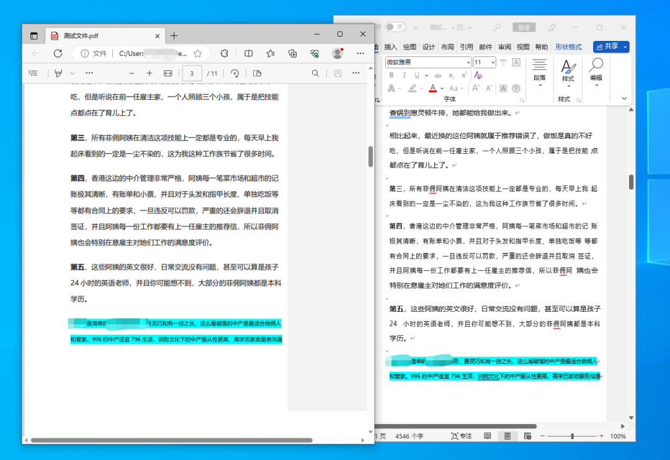
Task: Apply subscript formatting in Word
Action: click(x=451, y=75)
